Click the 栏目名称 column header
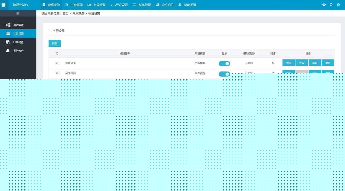Viewport: 345px width, 191px height. [x=125, y=53]
